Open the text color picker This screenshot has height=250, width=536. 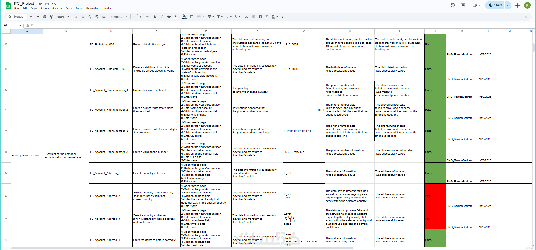(x=176, y=17)
